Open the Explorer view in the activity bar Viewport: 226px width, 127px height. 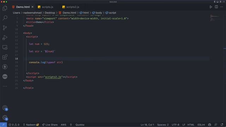(x=5, y=8)
